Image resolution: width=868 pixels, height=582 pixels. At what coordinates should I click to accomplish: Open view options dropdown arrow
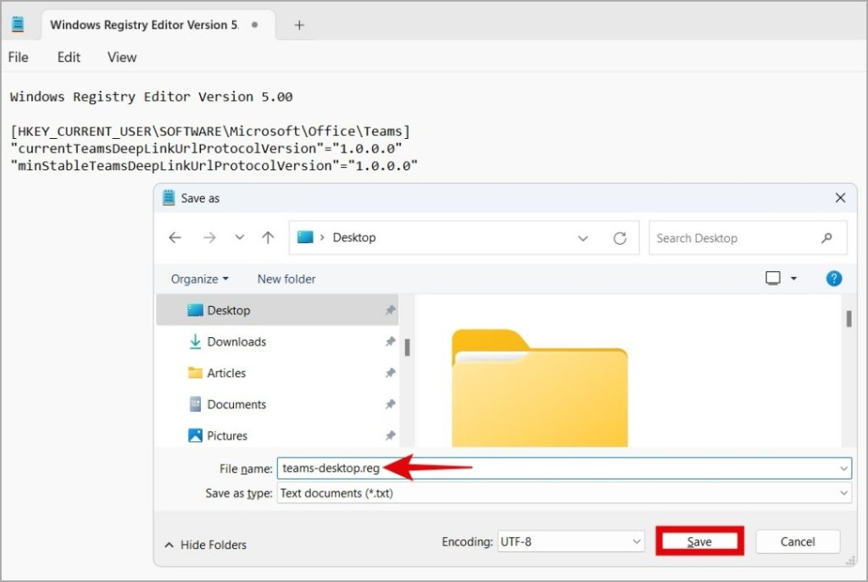click(793, 278)
